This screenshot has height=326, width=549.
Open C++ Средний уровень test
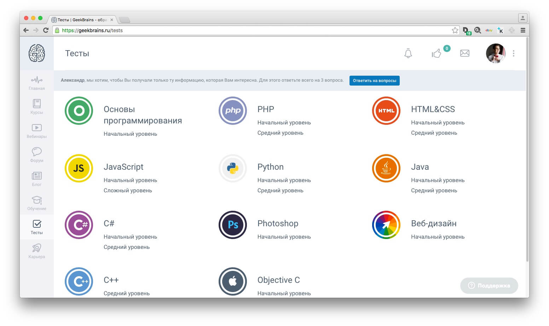(x=127, y=293)
